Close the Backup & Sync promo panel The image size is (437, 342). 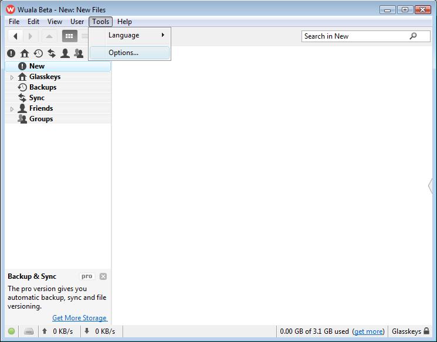[103, 276]
